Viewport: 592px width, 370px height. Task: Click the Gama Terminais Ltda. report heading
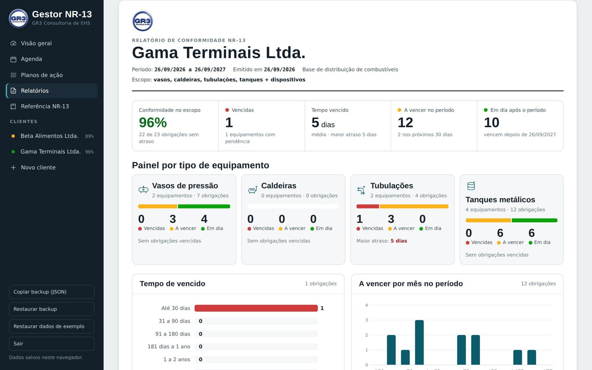click(x=219, y=53)
